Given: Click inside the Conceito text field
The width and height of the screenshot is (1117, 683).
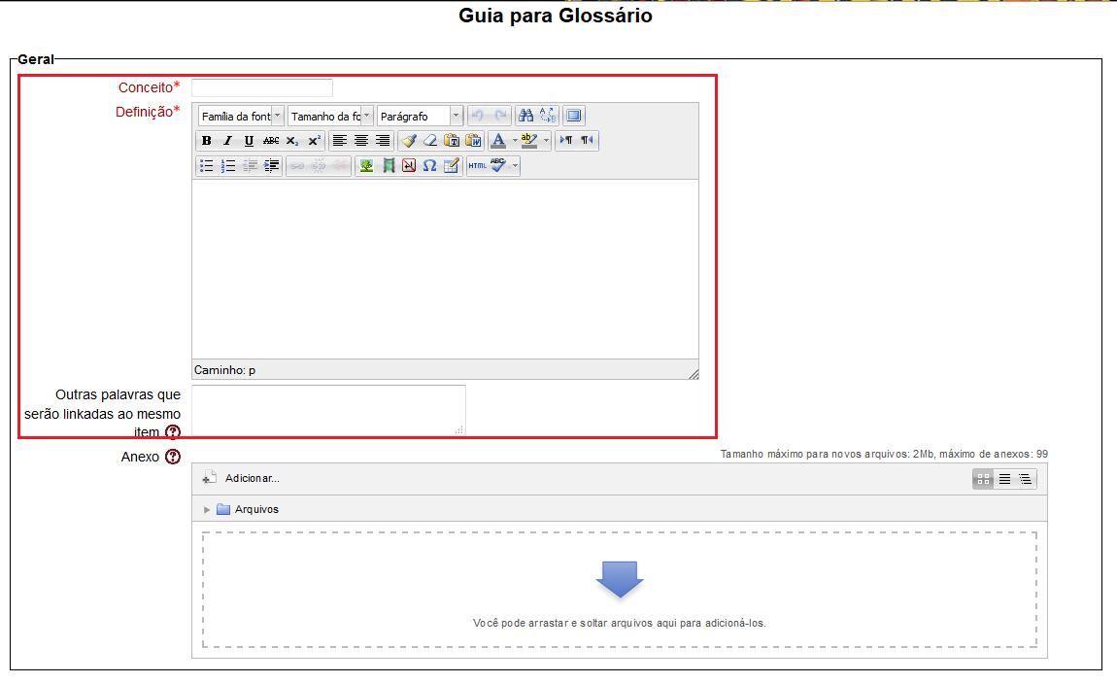Looking at the screenshot, I should pos(260,86).
